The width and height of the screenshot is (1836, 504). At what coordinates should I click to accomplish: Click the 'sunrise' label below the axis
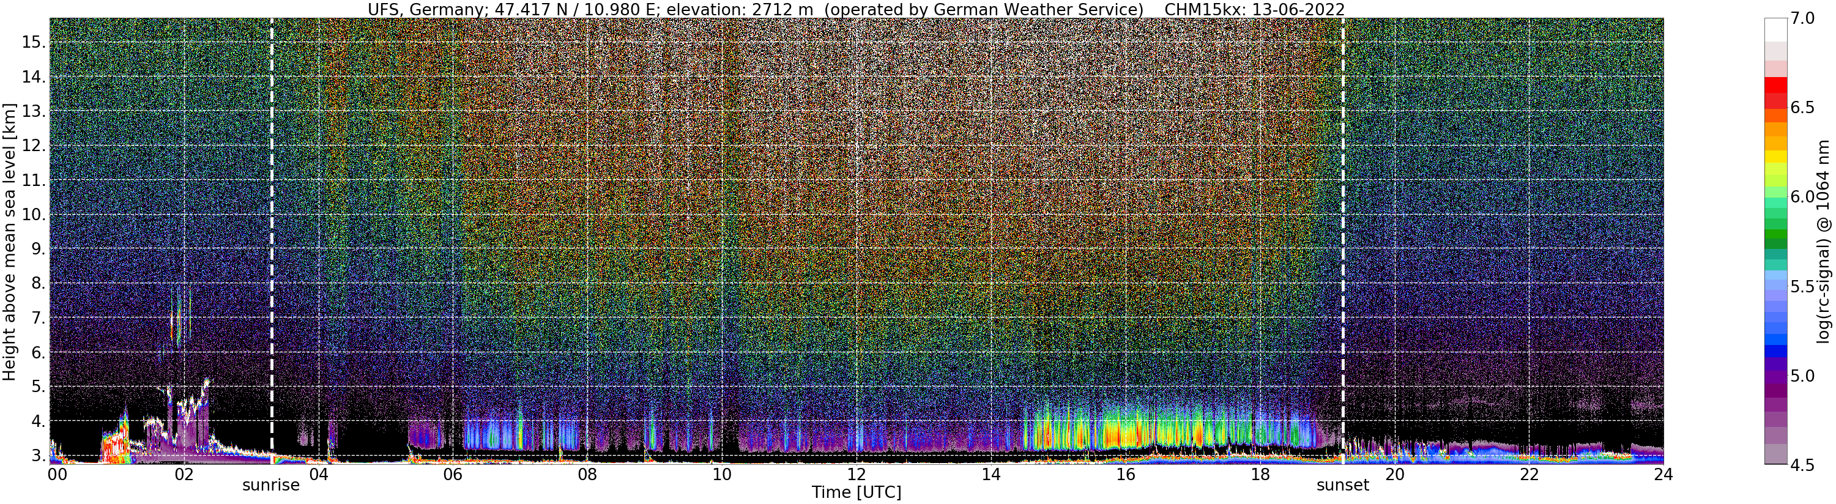point(272,486)
